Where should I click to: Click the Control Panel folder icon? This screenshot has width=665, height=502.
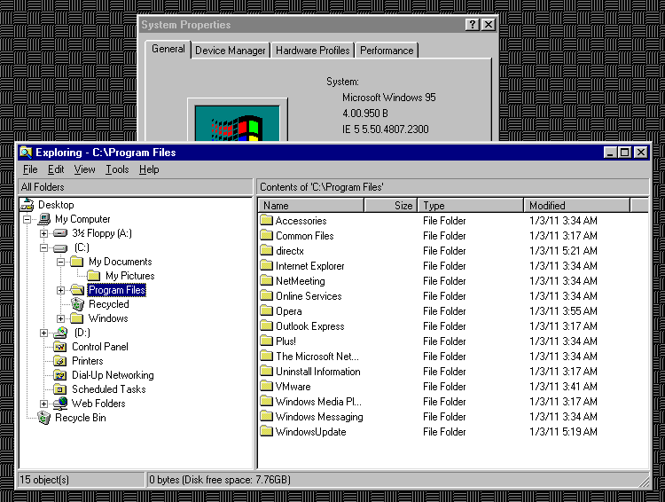click(60, 347)
